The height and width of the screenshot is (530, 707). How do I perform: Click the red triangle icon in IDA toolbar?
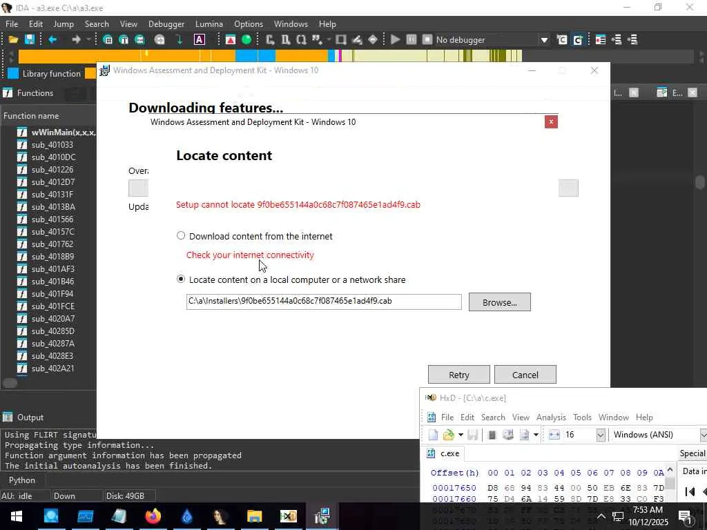coord(231,39)
